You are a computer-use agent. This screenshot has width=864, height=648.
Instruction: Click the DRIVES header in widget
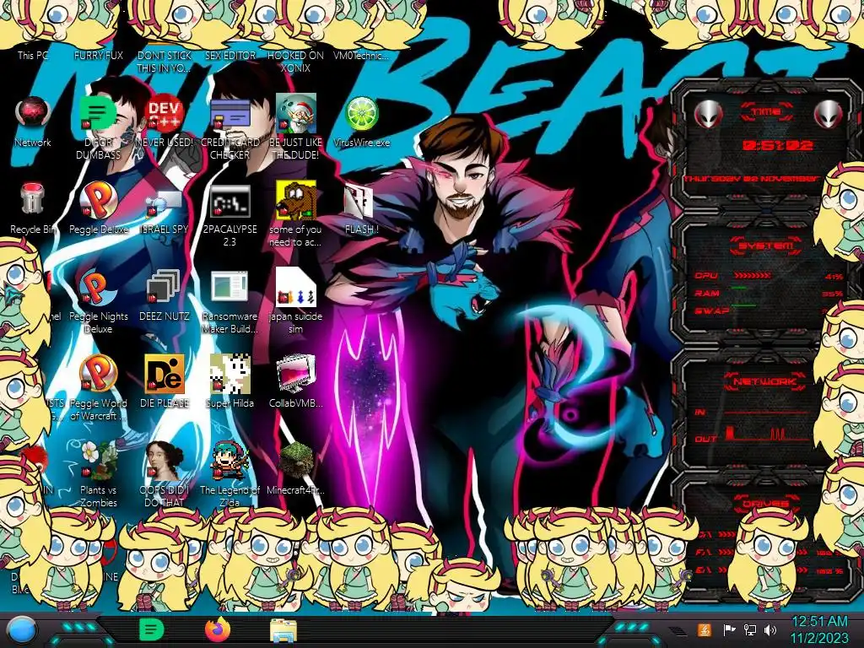coord(765,504)
